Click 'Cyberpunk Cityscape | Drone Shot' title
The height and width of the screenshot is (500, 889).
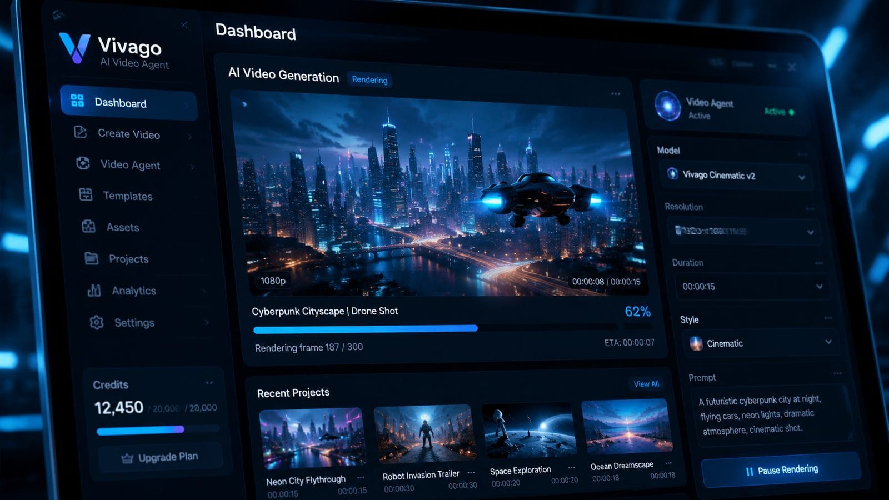tap(325, 311)
